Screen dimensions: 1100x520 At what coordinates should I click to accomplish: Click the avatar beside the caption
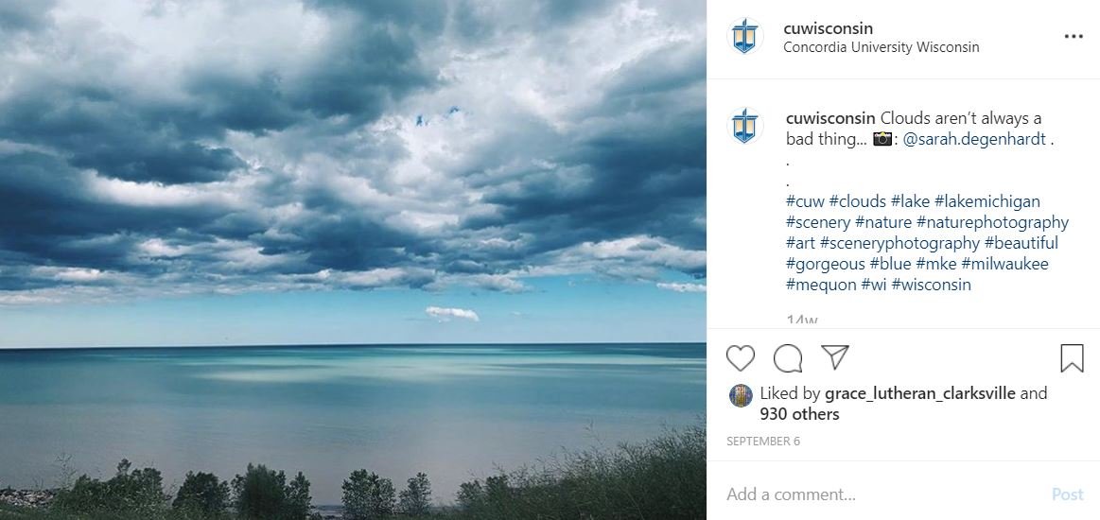pyautogui.click(x=745, y=126)
